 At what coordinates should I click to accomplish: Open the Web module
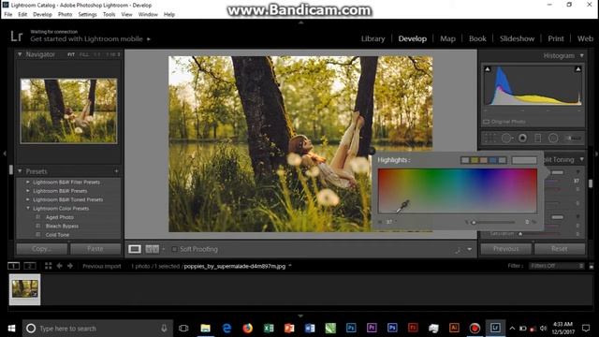pos(585,39)
